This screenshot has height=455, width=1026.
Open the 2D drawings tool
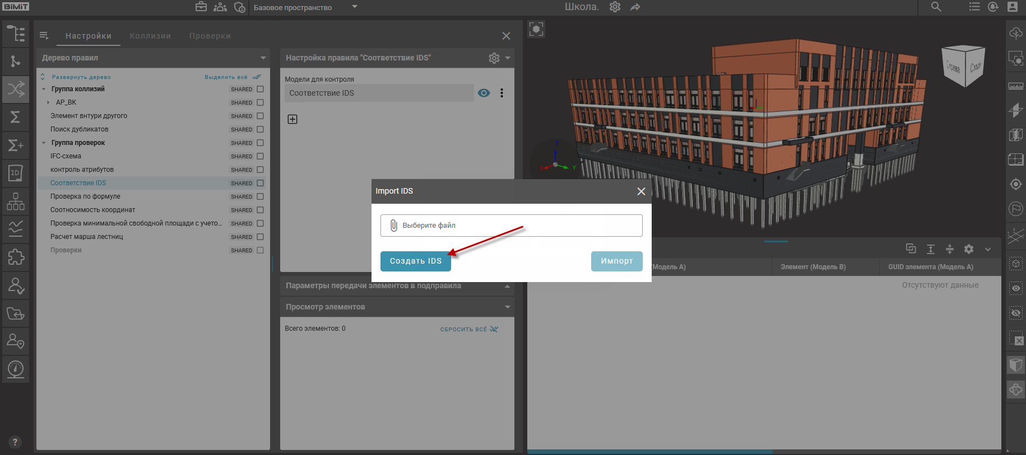[x=16, y=173]
